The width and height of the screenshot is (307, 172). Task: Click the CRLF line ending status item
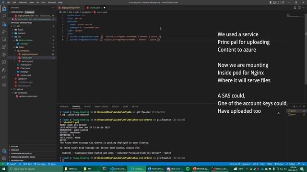tap(262, 164)
